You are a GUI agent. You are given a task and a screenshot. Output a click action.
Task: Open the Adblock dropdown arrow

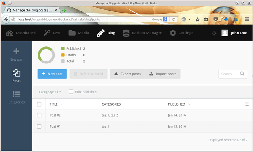pos(190,19)
